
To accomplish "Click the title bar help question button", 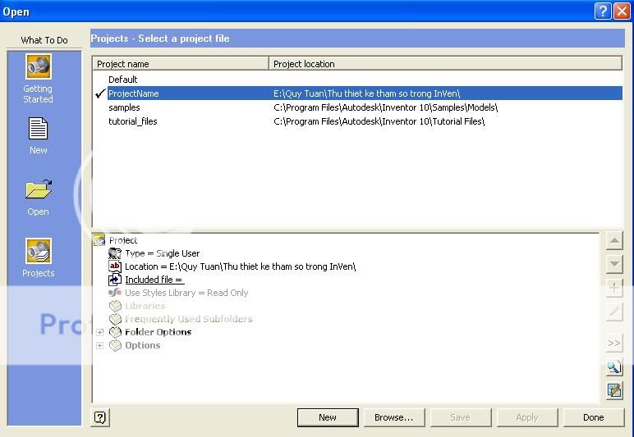I will pyautogui.click(x=603, y=11).
